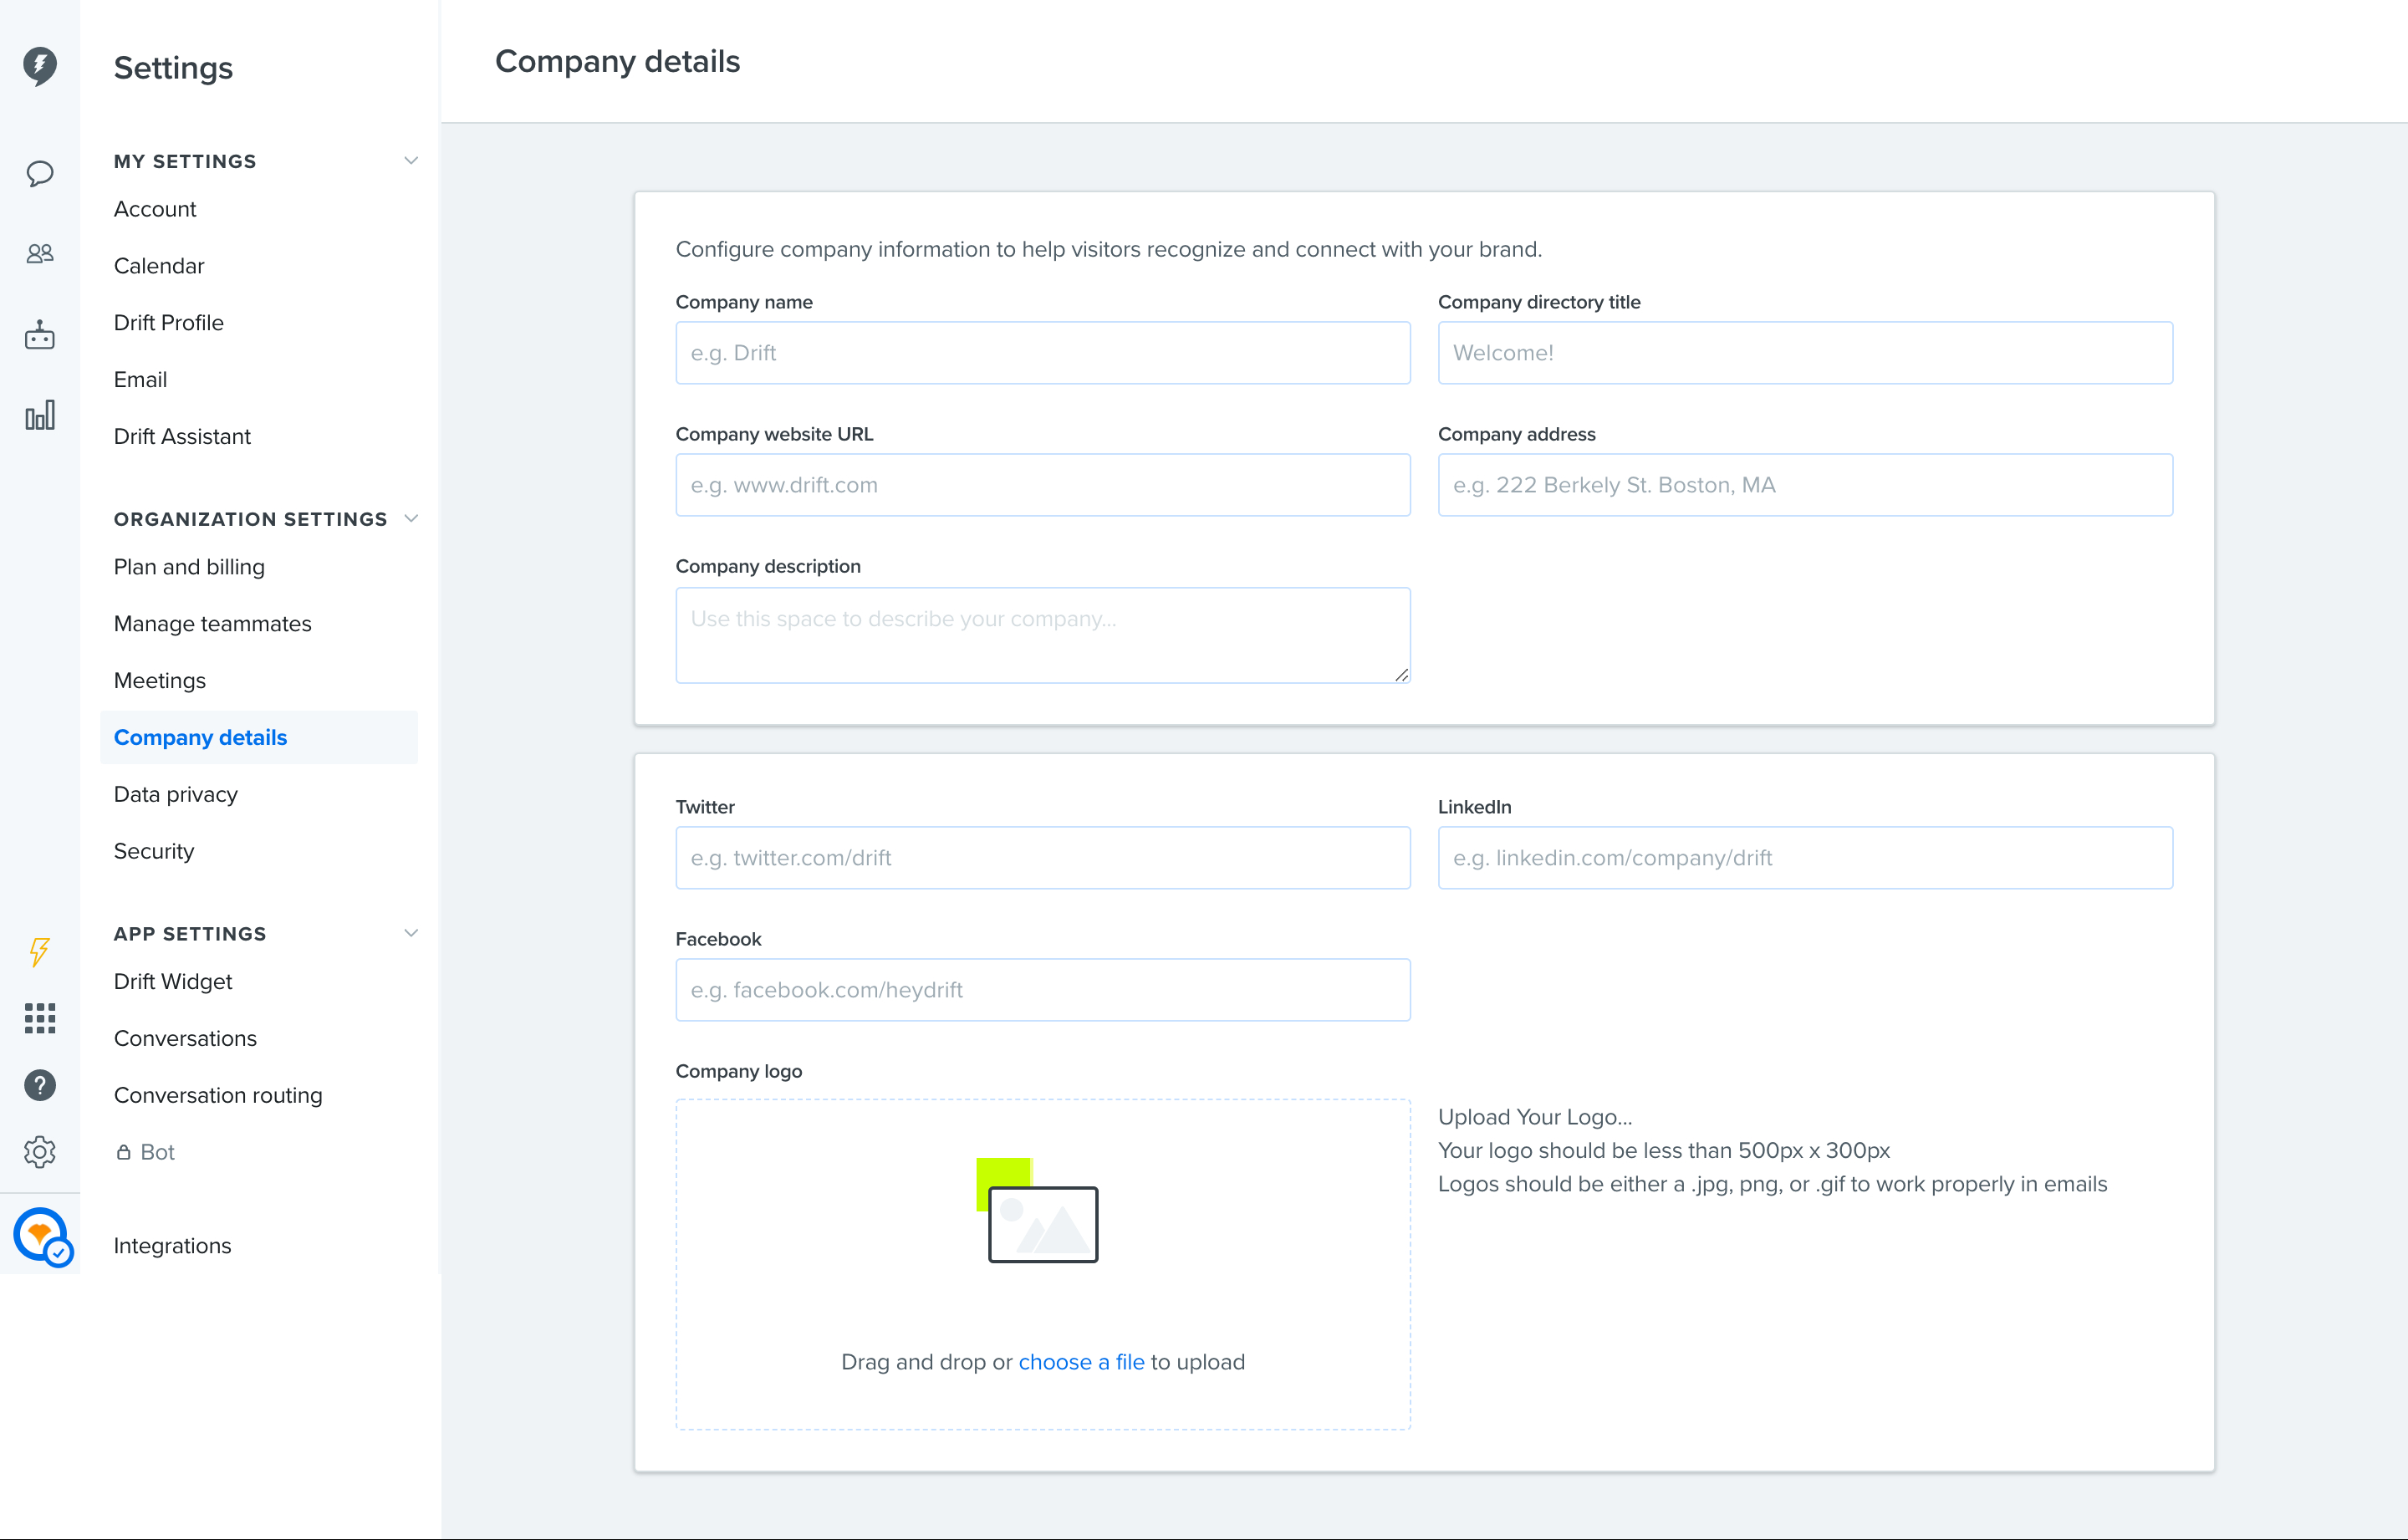Select Company details in sidebar
2408x1540 pixels.
tap(259, 738)
